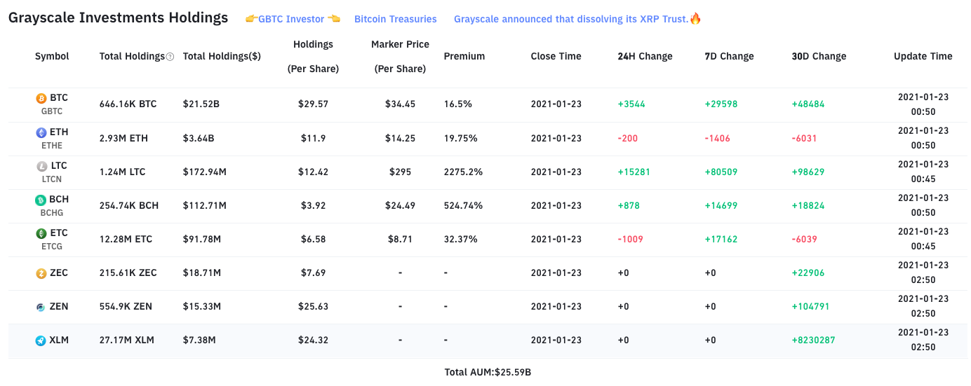Click the Total Holdings($) column header
The image size is (971, 386).
click(222, 56)
